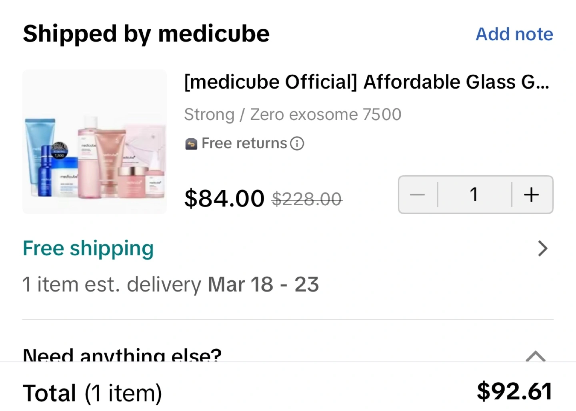Viewport: 576px width, 411px height.
Task: Collapse the Need anything else section chevron
Action: [535, 355]
